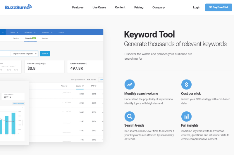Viewport: 234px width, 155px height.
Task: Open Company menu
Action: (159, 7)
